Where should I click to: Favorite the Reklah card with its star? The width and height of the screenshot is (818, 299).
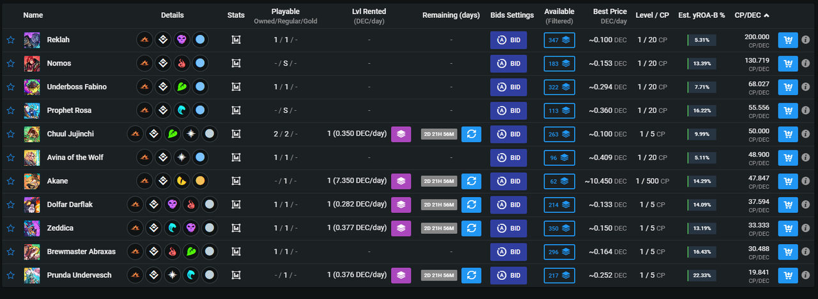[x=10, y=40]
